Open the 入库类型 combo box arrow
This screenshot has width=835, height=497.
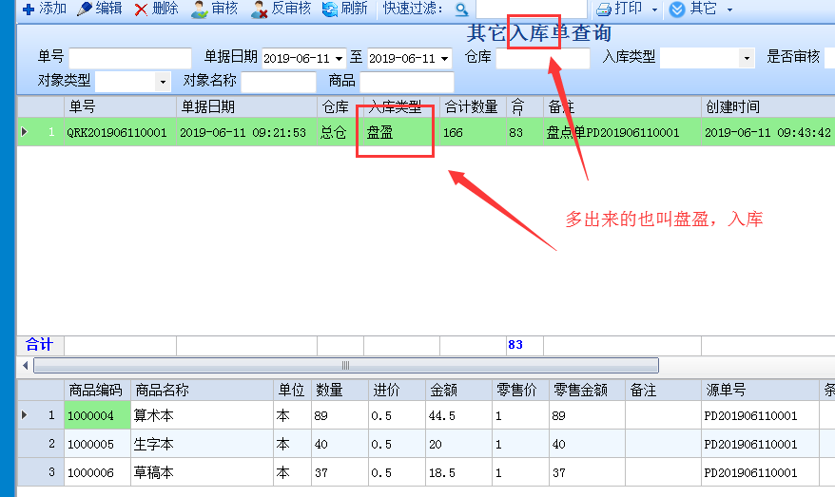click(x=747, y=57)
